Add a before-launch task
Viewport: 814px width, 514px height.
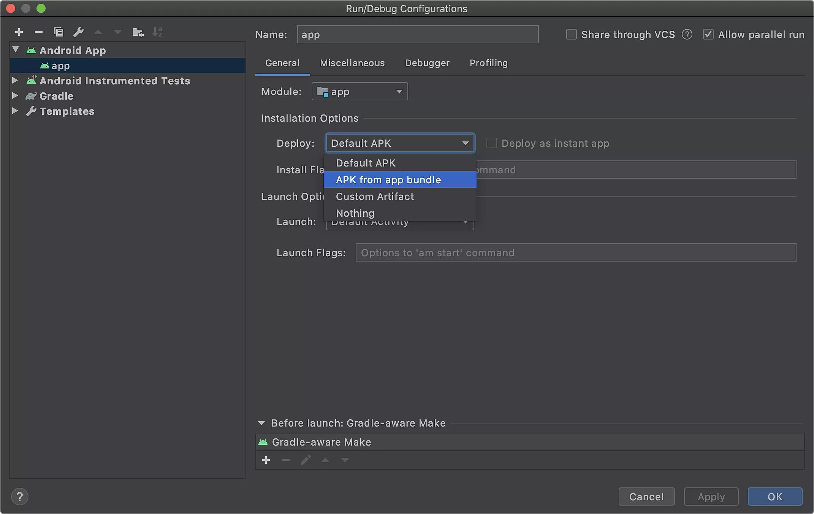(266, 460)
